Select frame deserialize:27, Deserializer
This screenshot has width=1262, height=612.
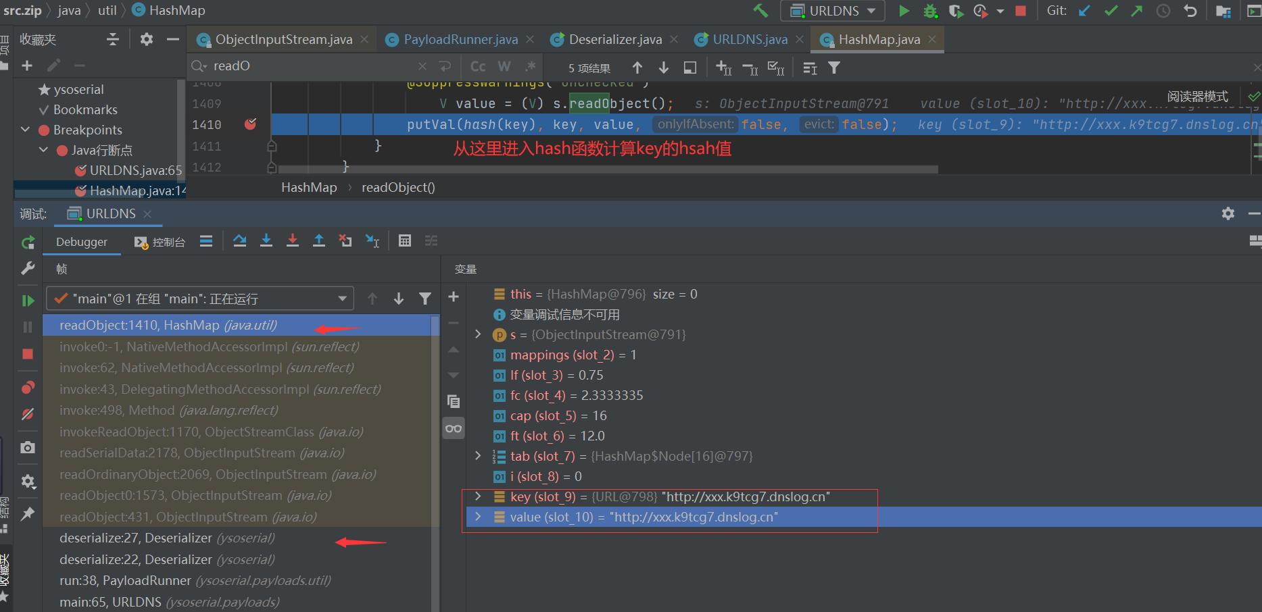tap(237, 538)
